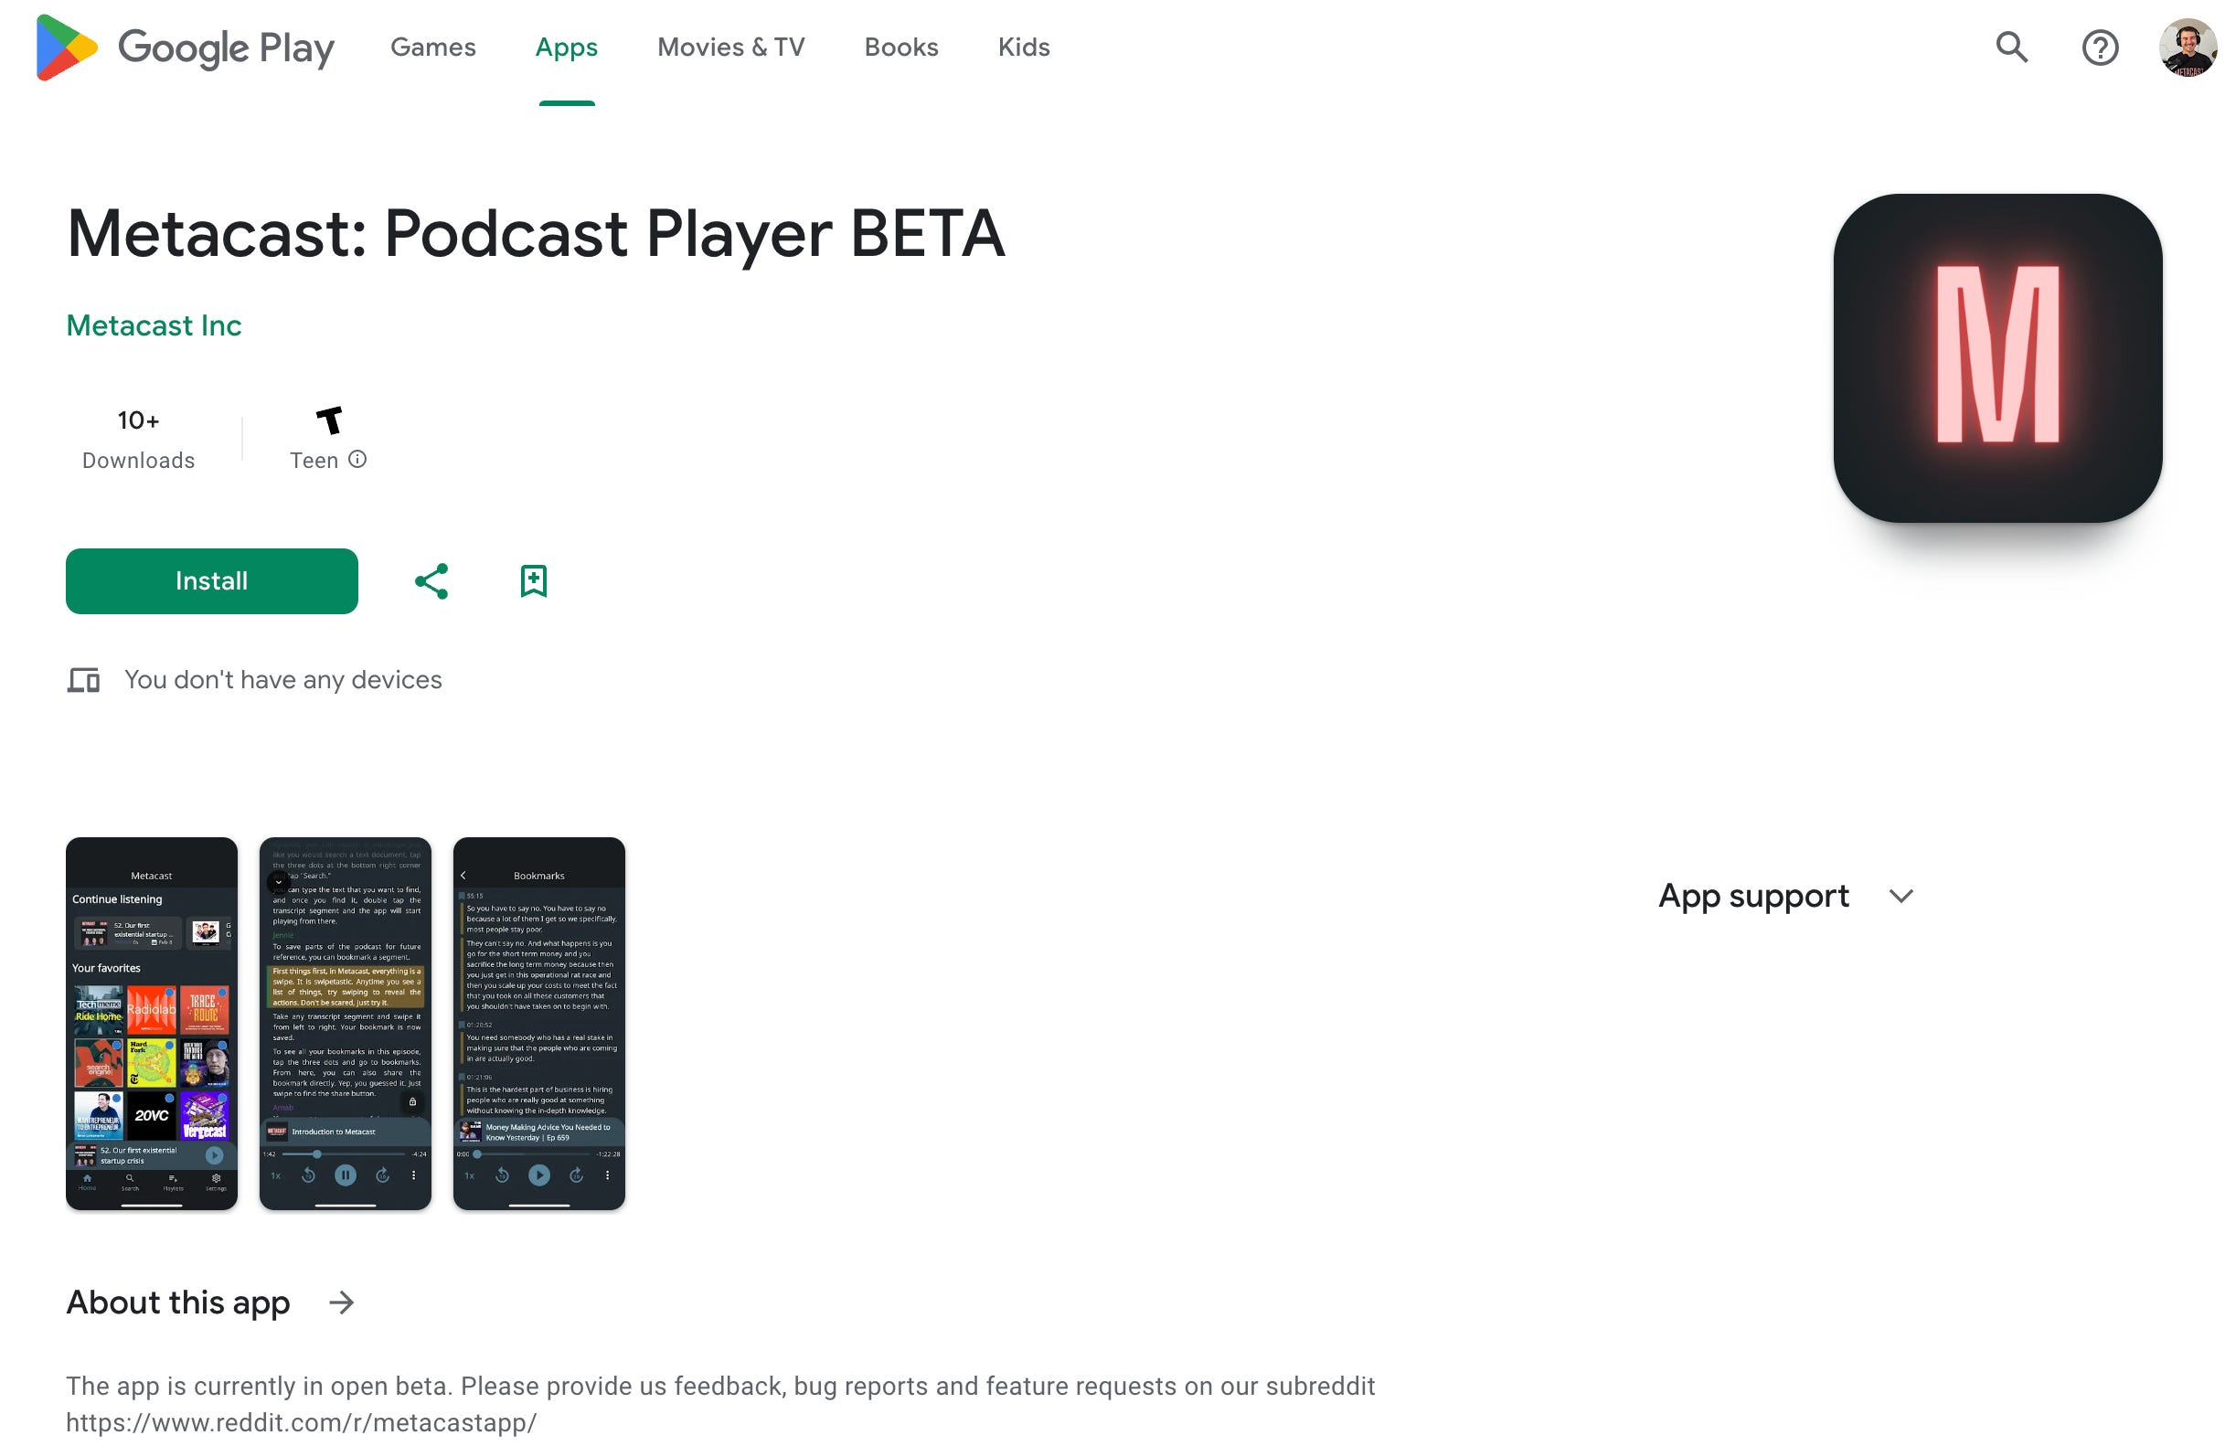Viewport: 2225px width, 1446px height.
Task: Add app to wishlist bookmark icon
Action: [533, 580]
